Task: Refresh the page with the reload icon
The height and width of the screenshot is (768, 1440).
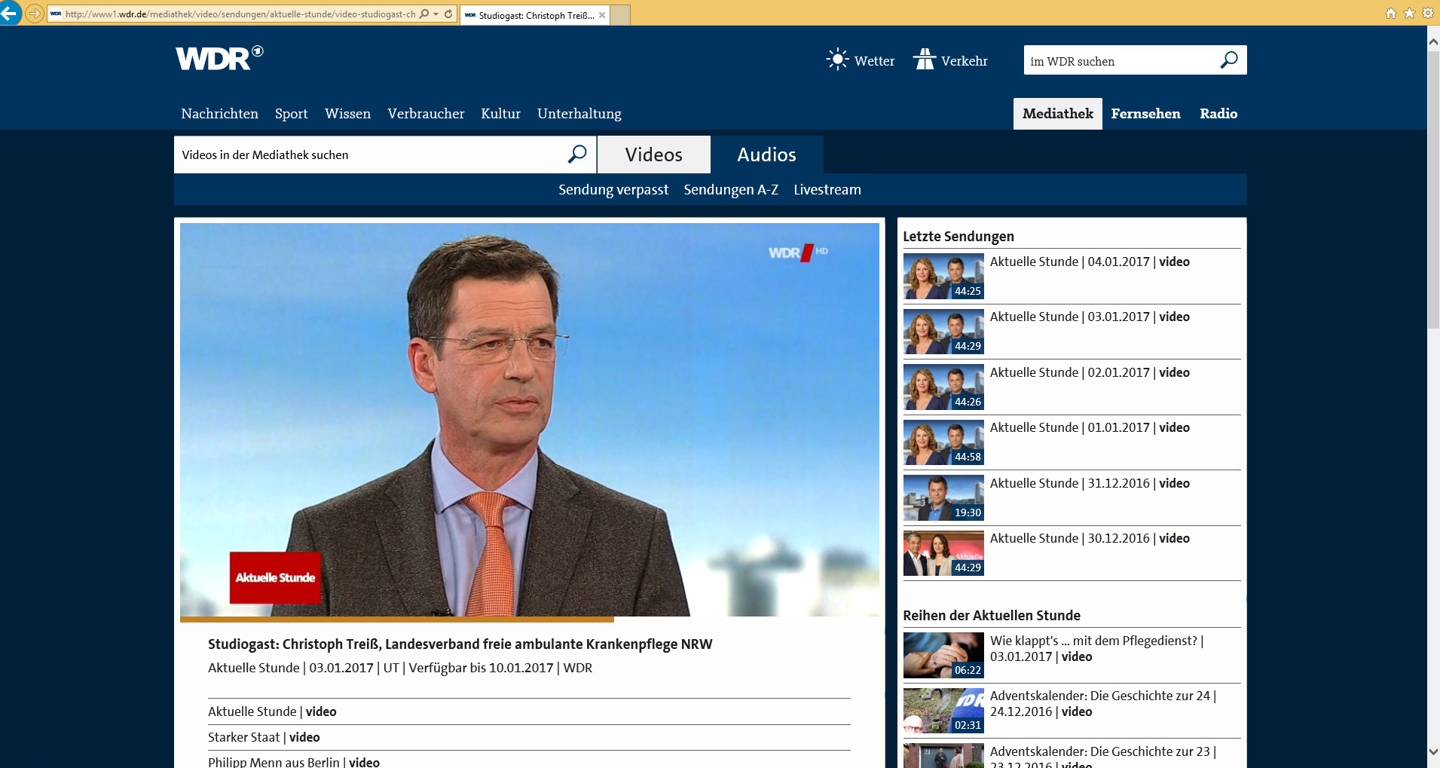Action: point(448,14)
